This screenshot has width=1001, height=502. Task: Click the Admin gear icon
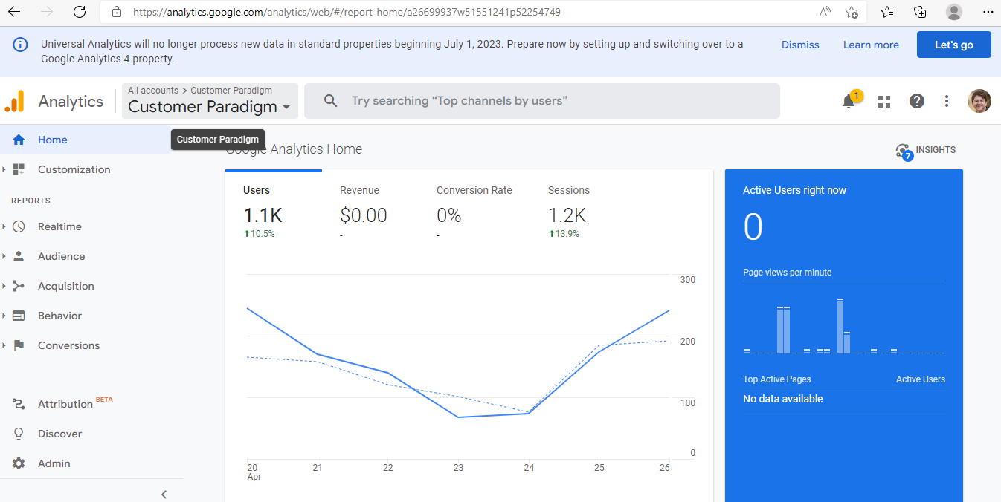pyautogui.click(x=19, y=463)
